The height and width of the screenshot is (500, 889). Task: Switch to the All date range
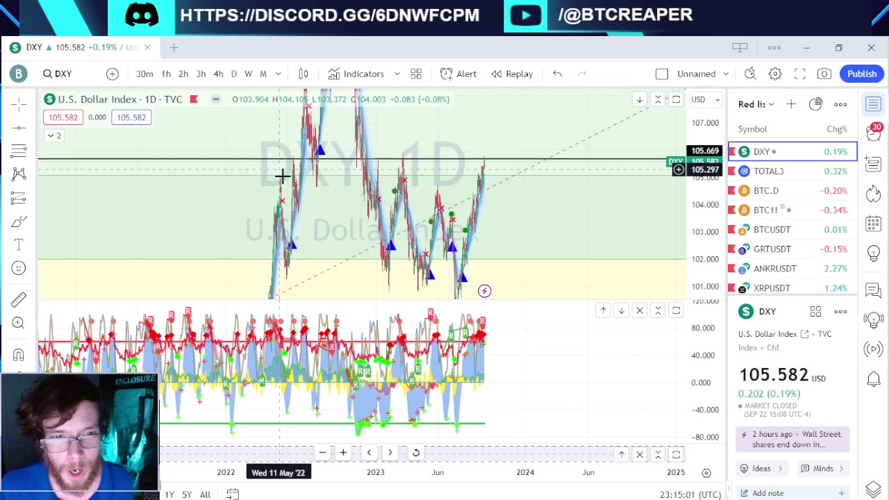(205, 494)
